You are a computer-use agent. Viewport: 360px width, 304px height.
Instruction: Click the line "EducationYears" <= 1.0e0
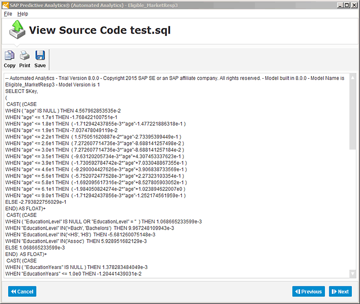point(73,274)
